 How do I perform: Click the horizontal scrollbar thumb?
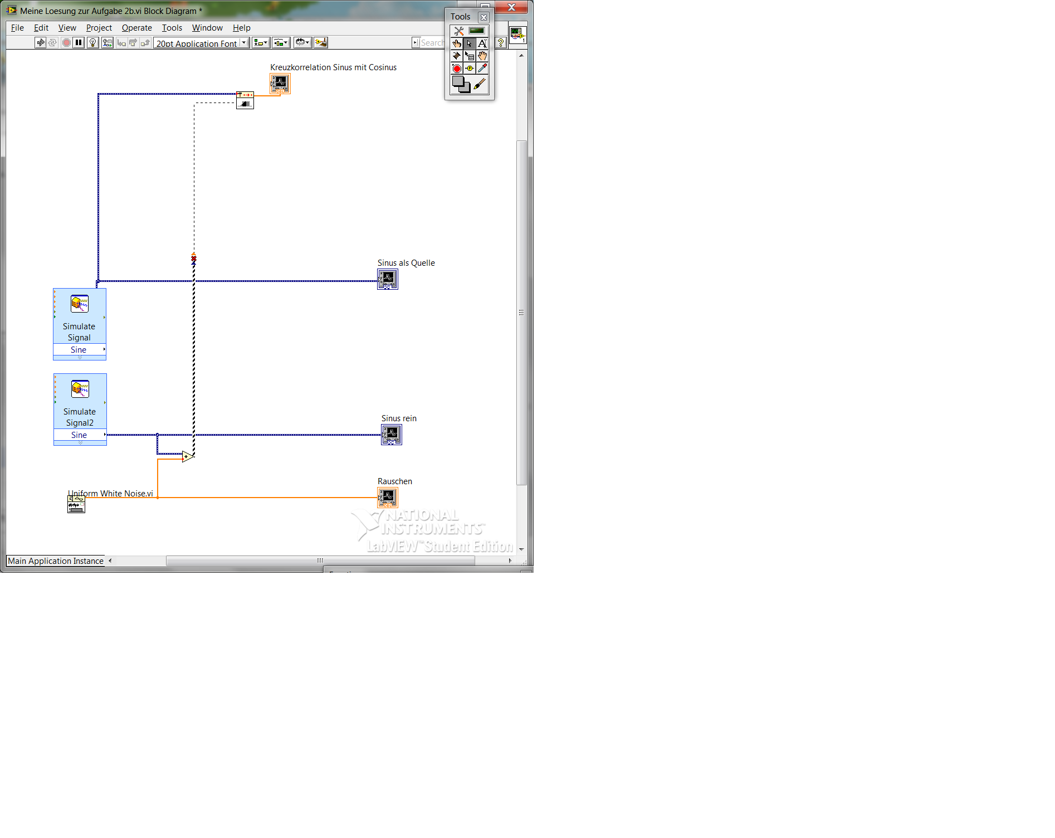(x=320, y=561)
